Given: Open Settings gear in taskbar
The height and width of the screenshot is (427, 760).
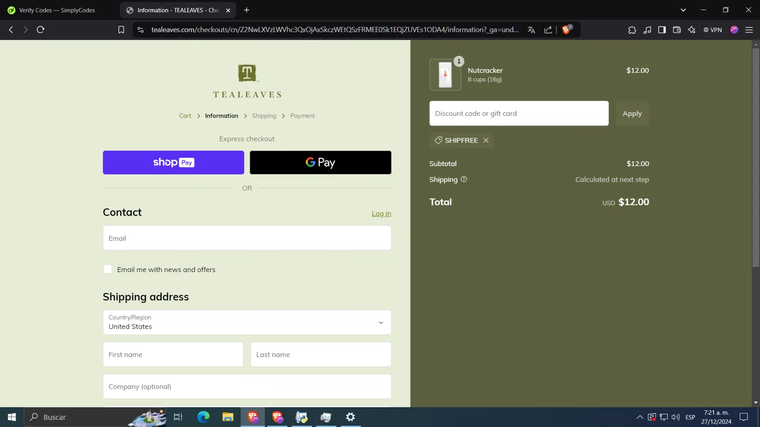Looking at the screenshot, I should [x=351, y=417].
